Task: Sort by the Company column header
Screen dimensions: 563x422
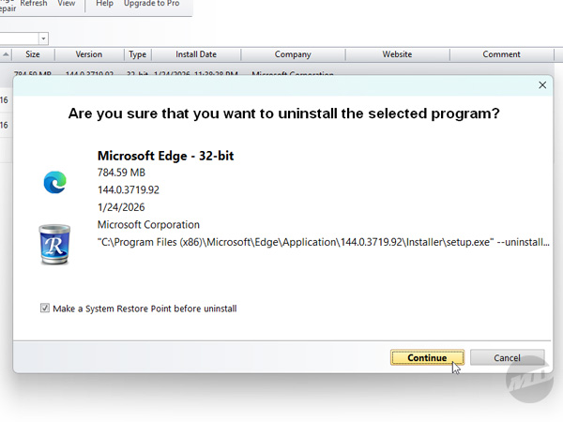Action: 293,54
